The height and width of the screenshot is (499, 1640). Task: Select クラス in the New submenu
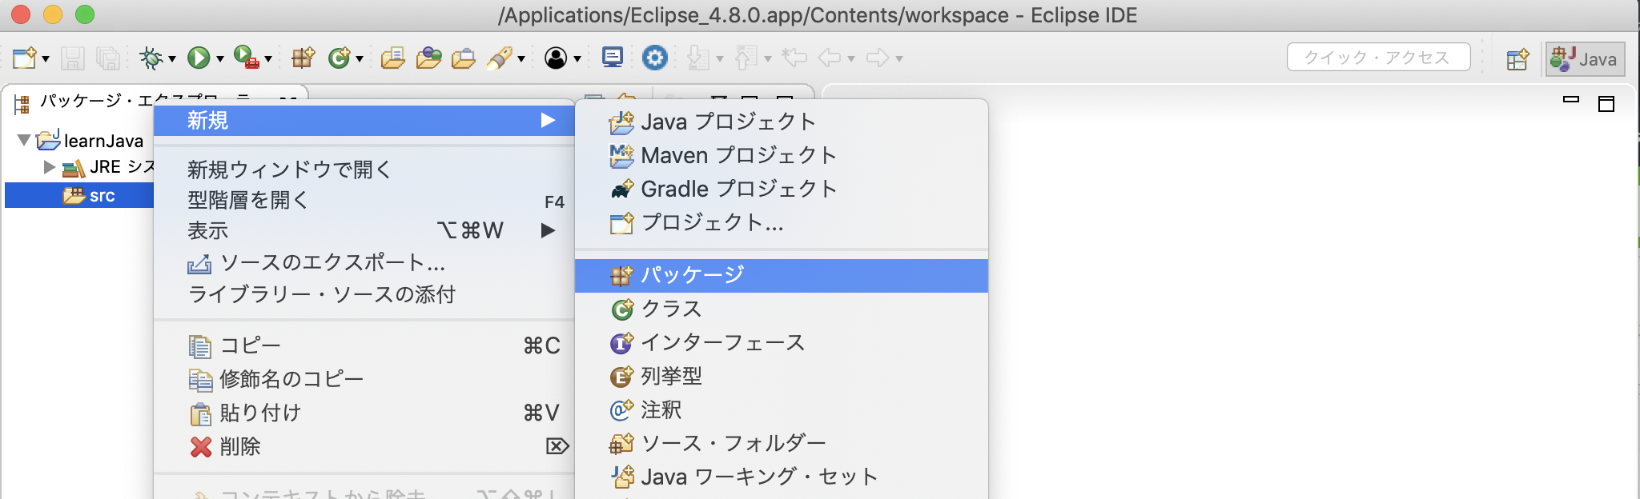click(x=782, y=309)
